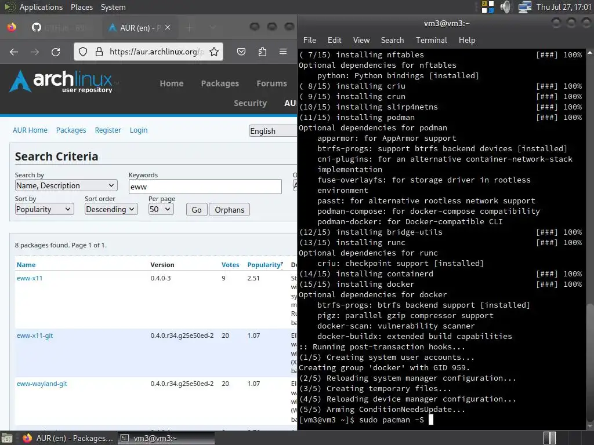
Task: Expand the Search by Name, Description dropdown
Action: click(66, 185)
